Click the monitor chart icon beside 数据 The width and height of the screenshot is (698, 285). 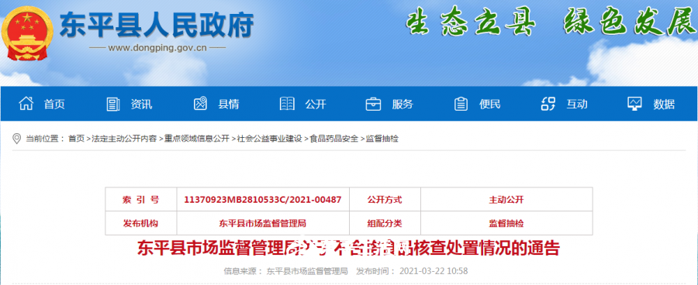point(634,104)
